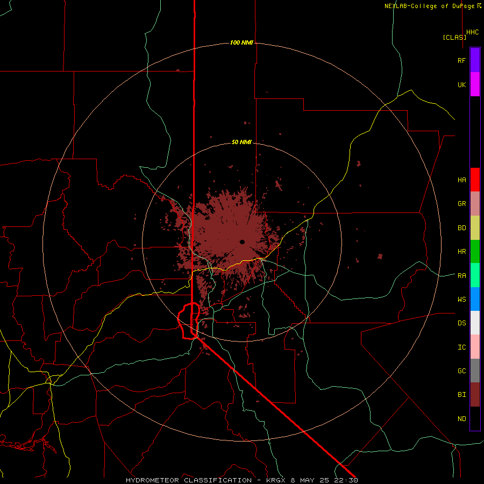The image size is (484, 484).
Task: Click the GR legend label
Action: click(461, 204)
